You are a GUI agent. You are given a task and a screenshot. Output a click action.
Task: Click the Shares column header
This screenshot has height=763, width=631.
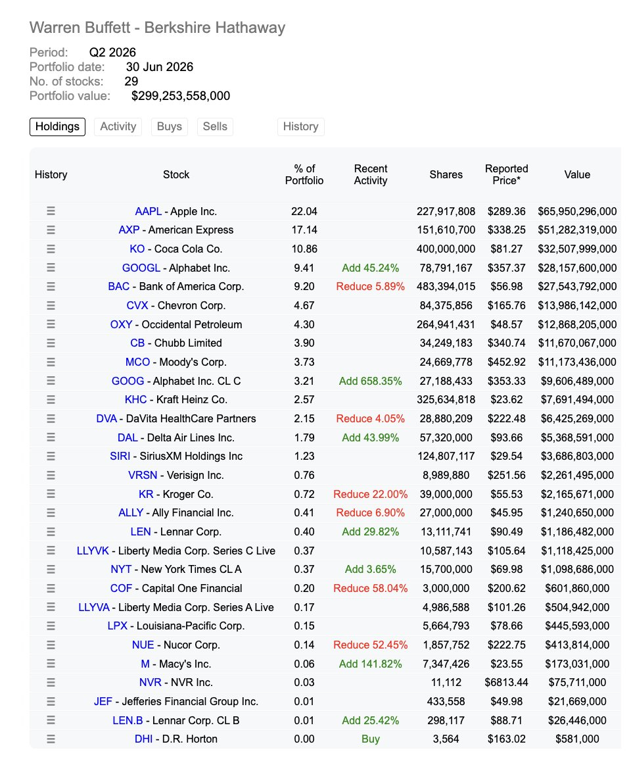pyautogui.click(x=446, y=175)
